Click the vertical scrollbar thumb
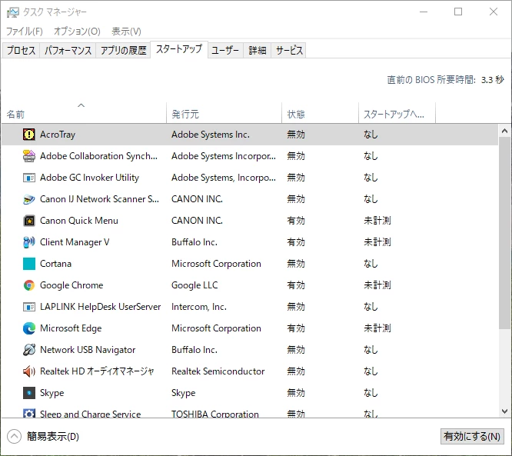The width and height of the screenshot is (512, 456). point(504,233)
